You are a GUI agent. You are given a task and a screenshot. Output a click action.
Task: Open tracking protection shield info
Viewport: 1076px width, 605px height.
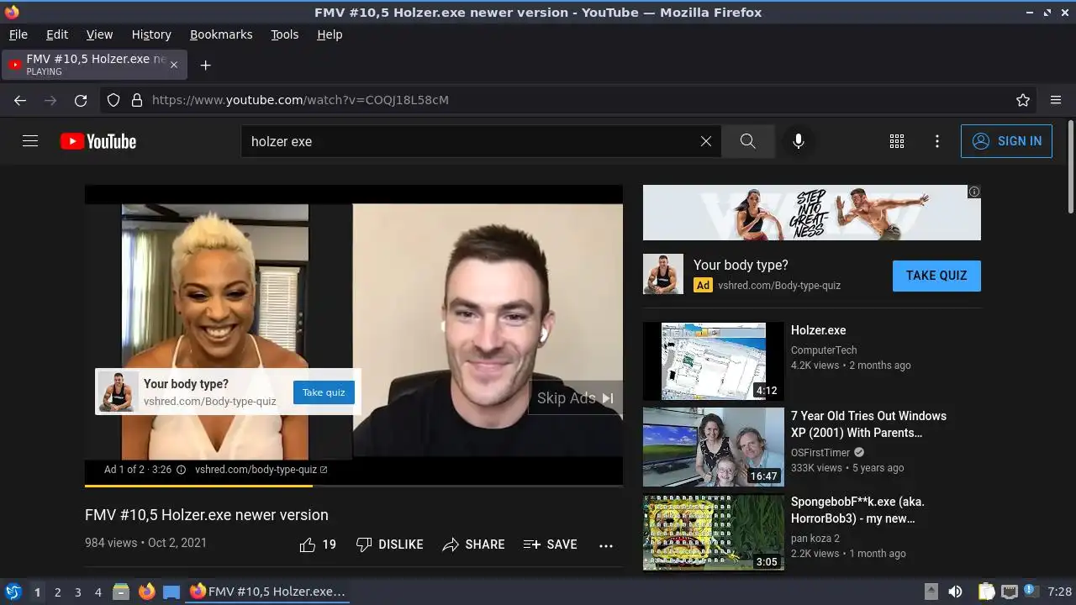(x=113, y=100)
